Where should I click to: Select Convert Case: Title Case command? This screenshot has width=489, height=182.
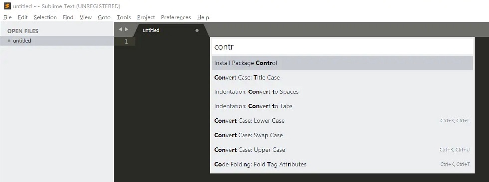tap(342, 78)
